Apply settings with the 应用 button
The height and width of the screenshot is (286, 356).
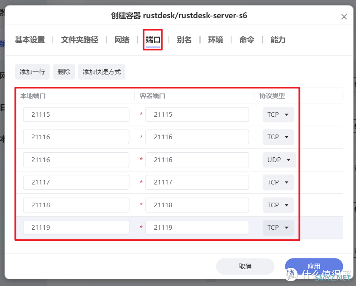coord(314,266)
